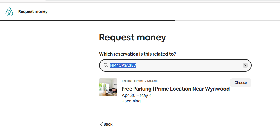This screenshot has height=136, width=280.
Task: Click the Upcoming reservation status text
Action: (x=131, y=101)
